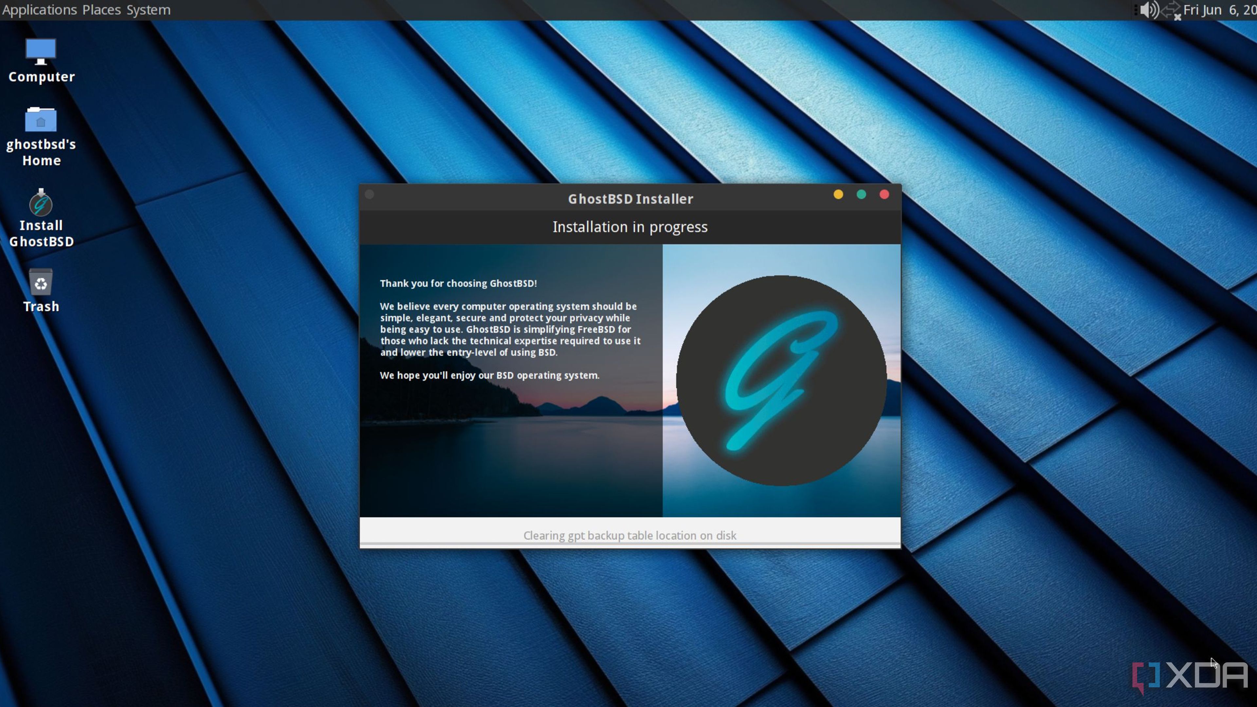Click 'Clearing gpt backup table location on disk' status

coord(629,535)
